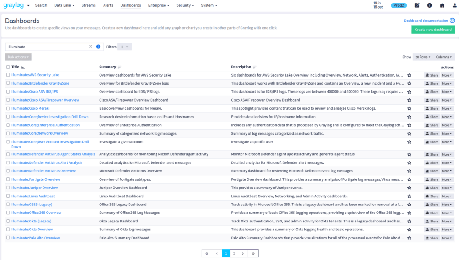Select the Illuminate:AWS Security Lake checkbox

click(x=8, y=75)
